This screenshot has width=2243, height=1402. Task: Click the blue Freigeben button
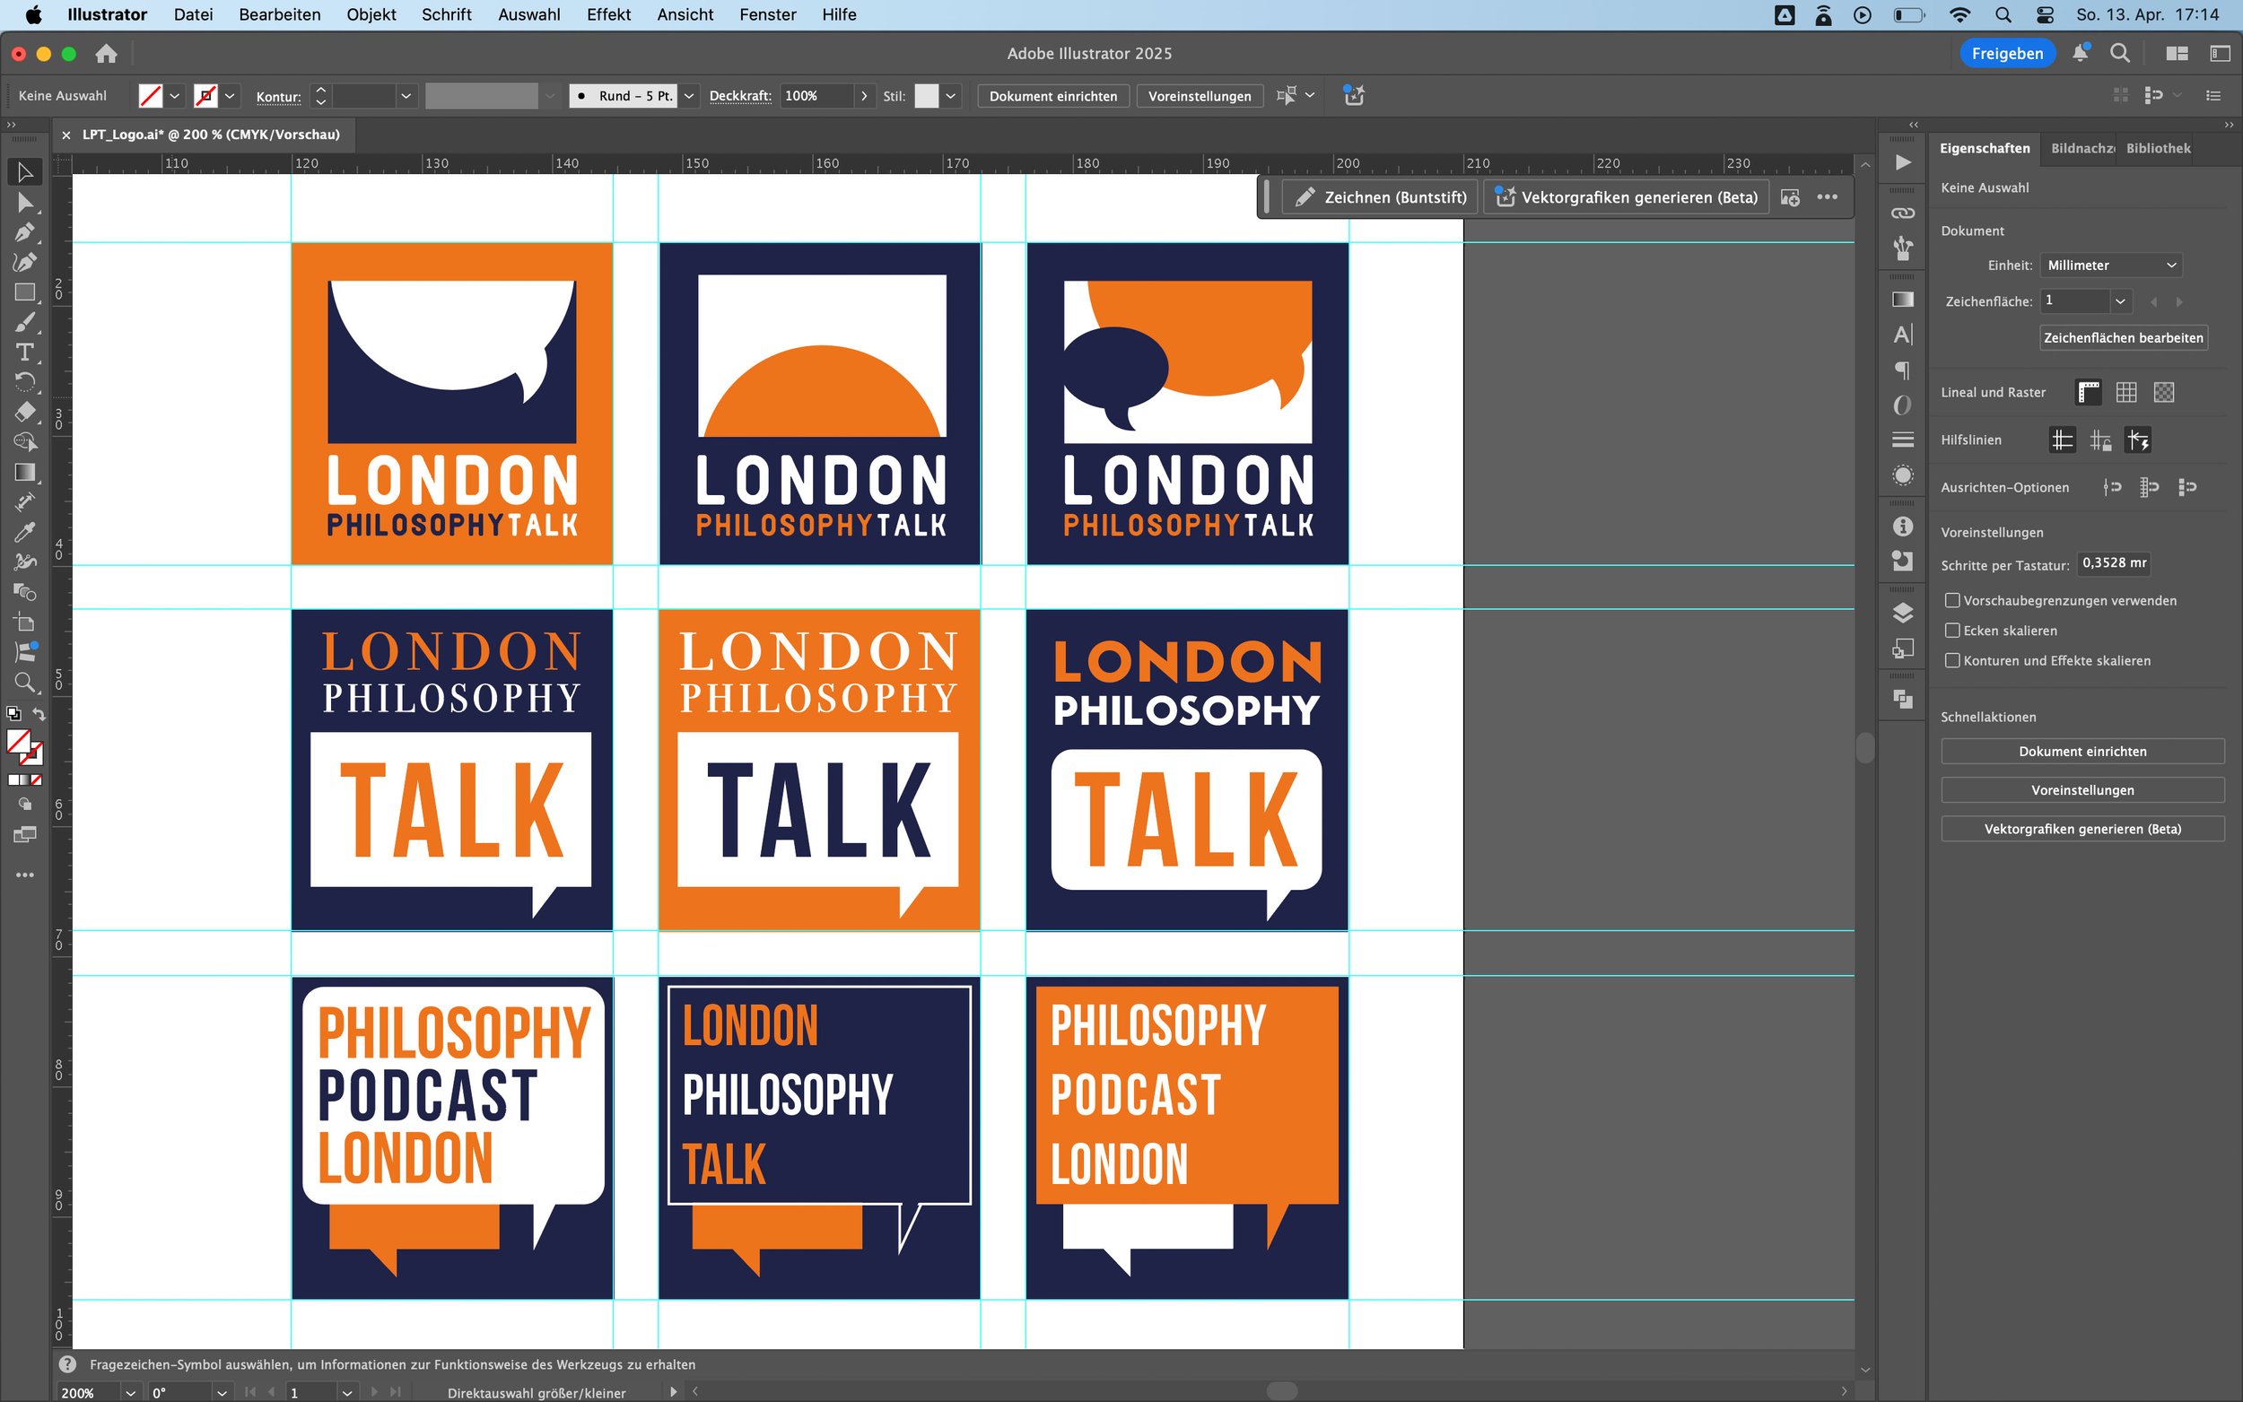pos(2006,54)
